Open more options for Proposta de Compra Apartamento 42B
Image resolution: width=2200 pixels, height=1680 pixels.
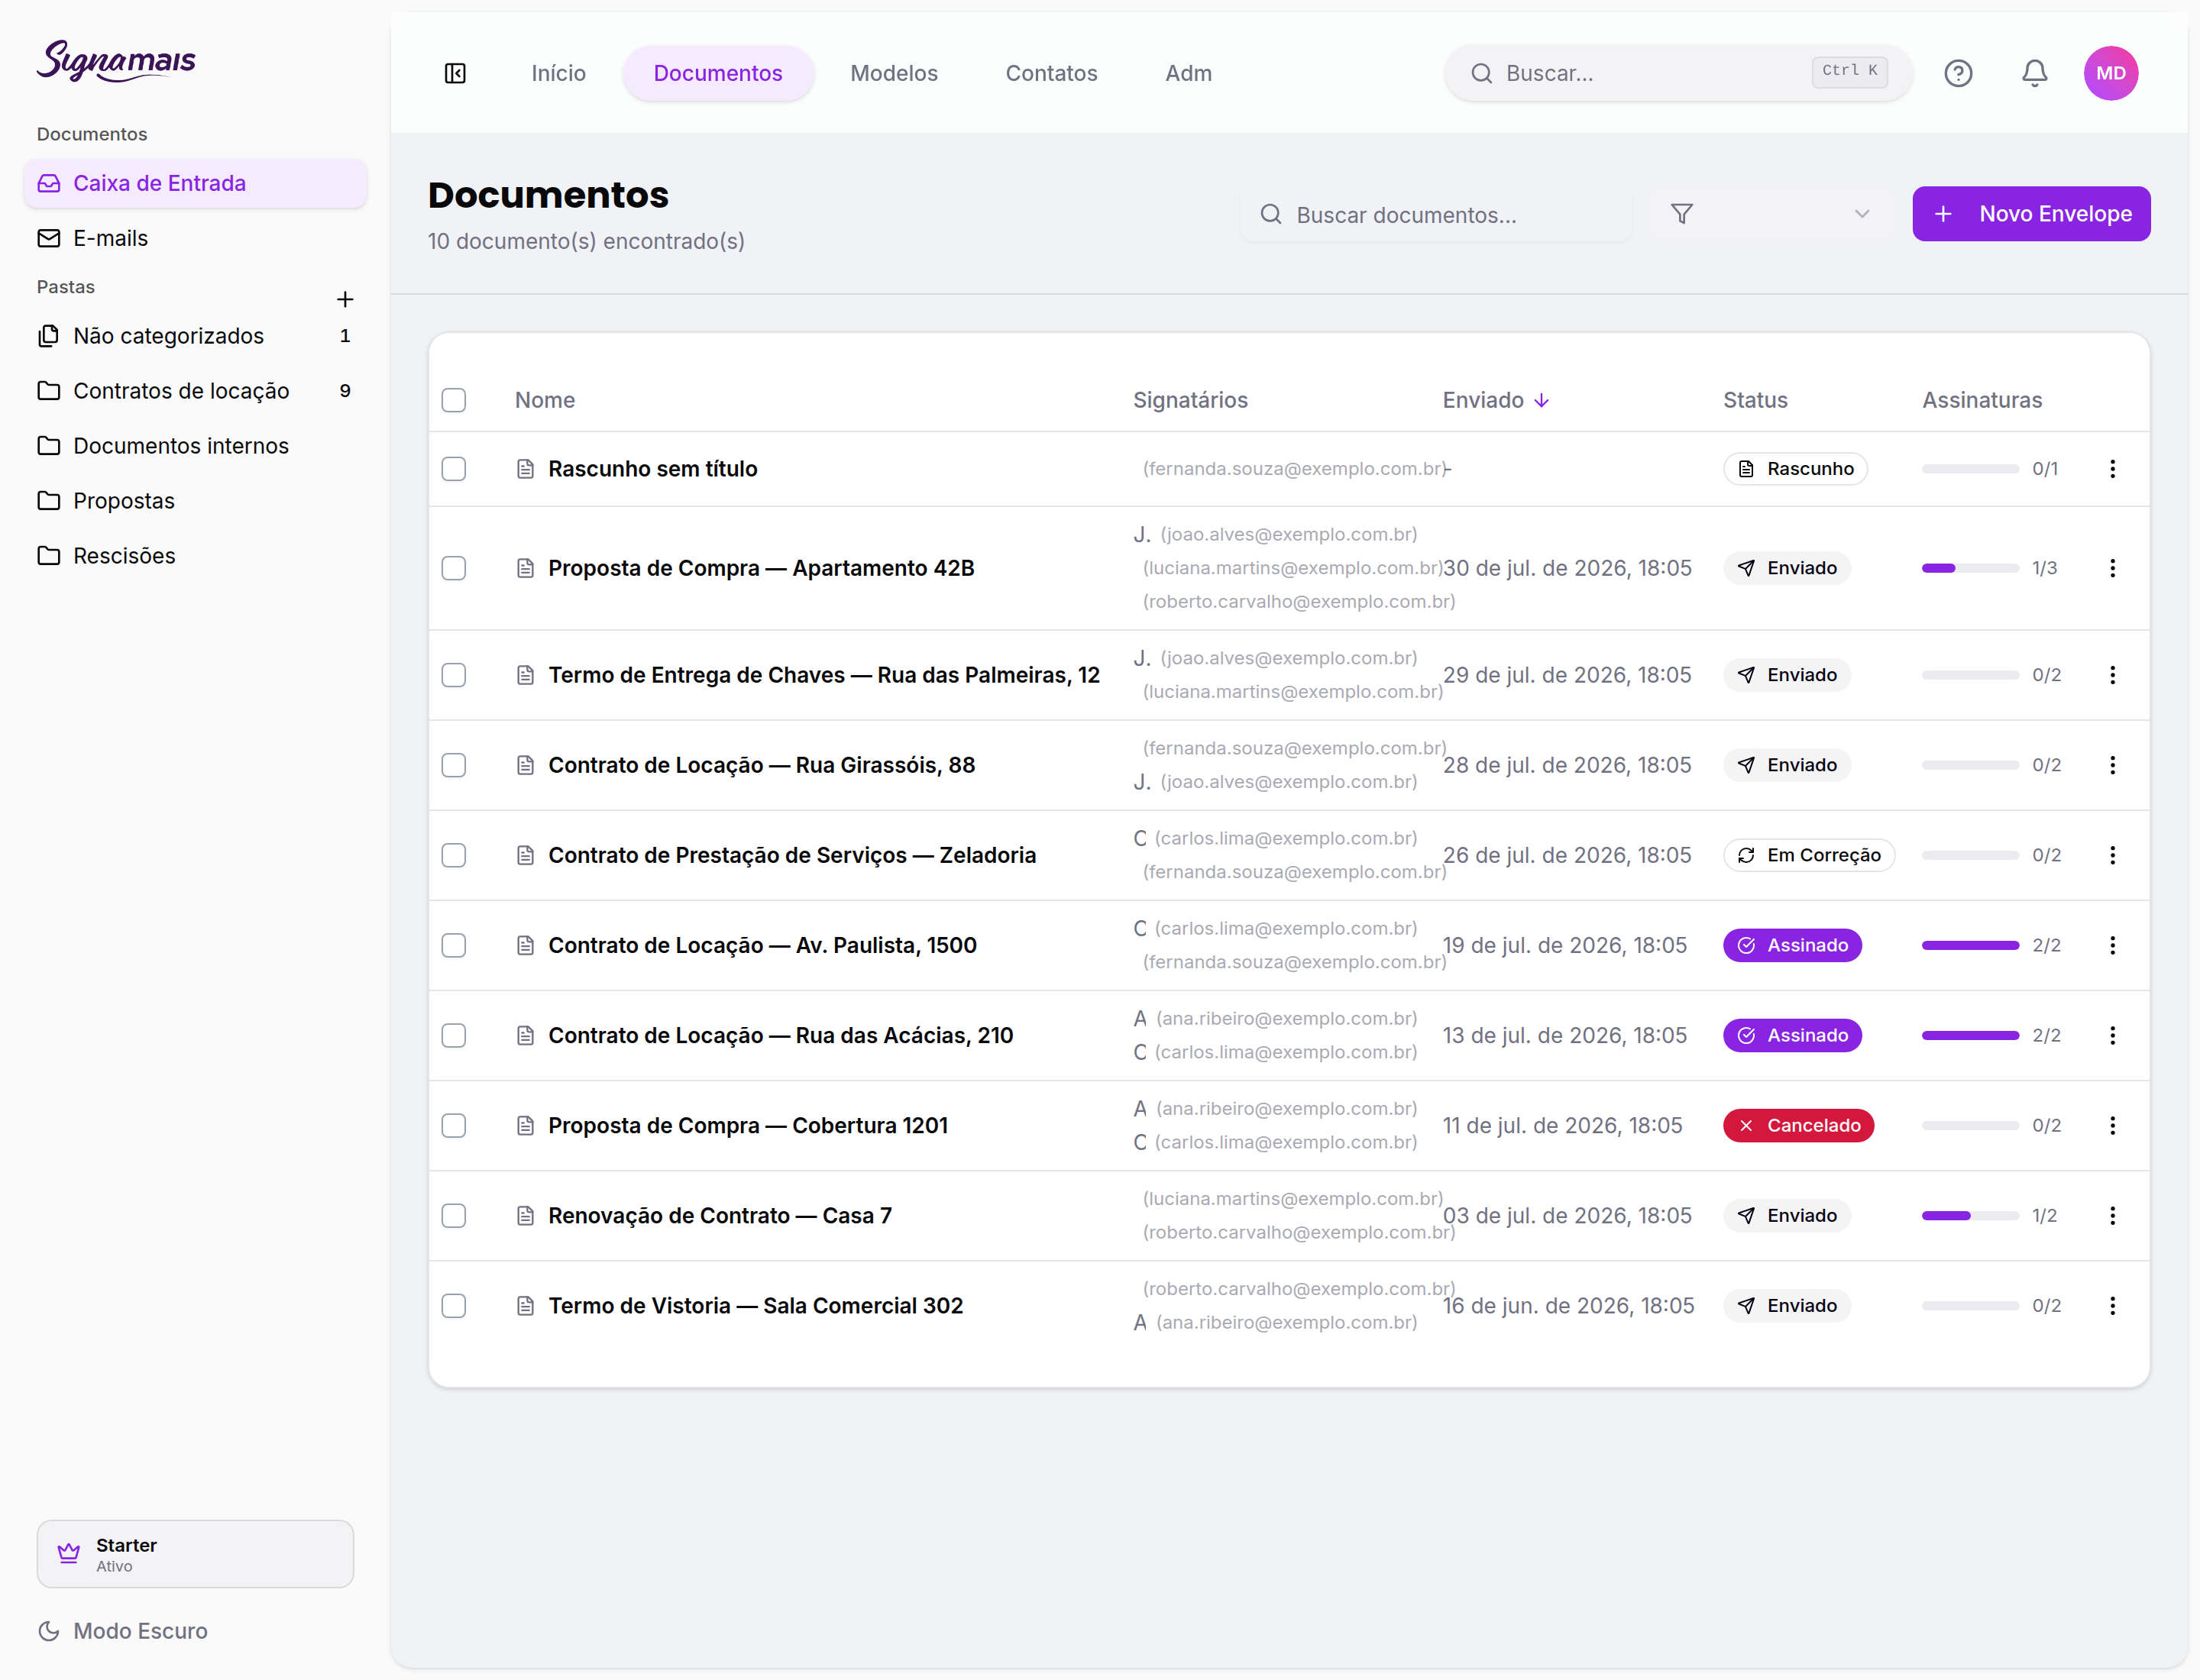click(x=2112, y=568)
